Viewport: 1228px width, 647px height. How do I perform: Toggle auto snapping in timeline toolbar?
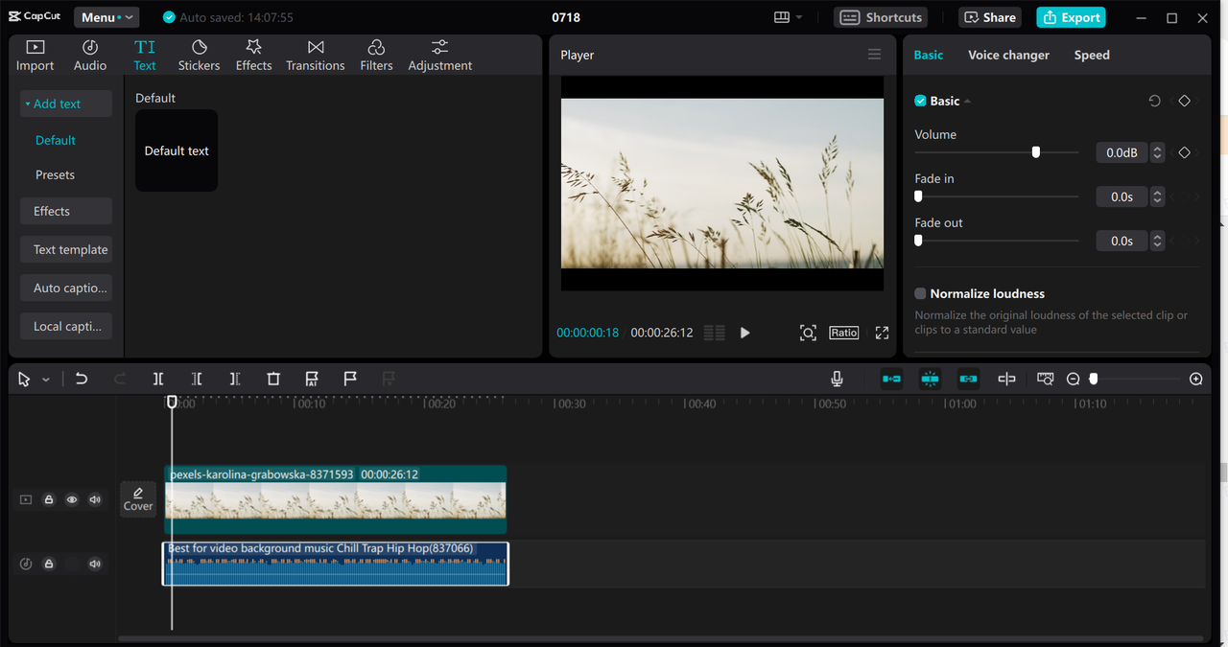[930, 380]
